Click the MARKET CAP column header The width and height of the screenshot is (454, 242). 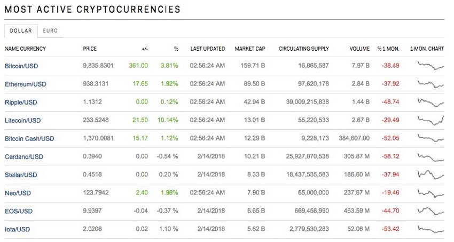250,49
